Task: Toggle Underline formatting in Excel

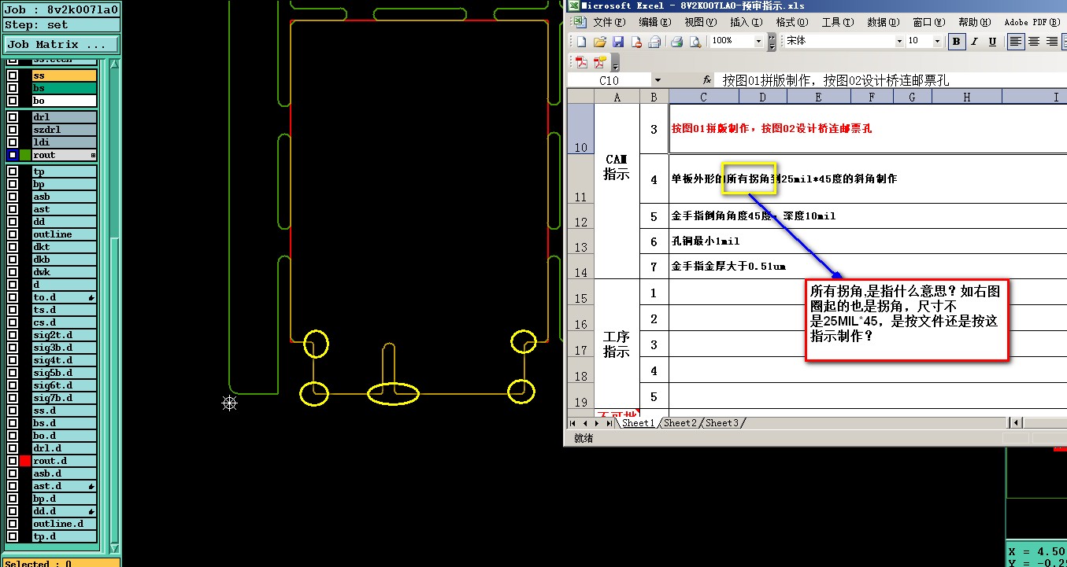Action: [x=992, y=42]
